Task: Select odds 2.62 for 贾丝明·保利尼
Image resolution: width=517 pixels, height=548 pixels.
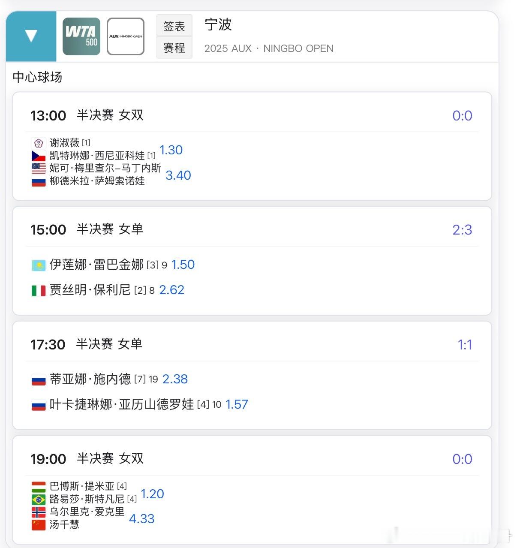Action: (171, 290)
